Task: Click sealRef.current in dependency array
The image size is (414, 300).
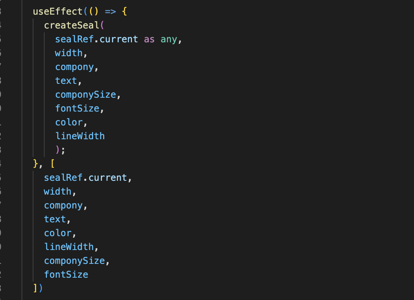Action: click(x=85, y=178)
